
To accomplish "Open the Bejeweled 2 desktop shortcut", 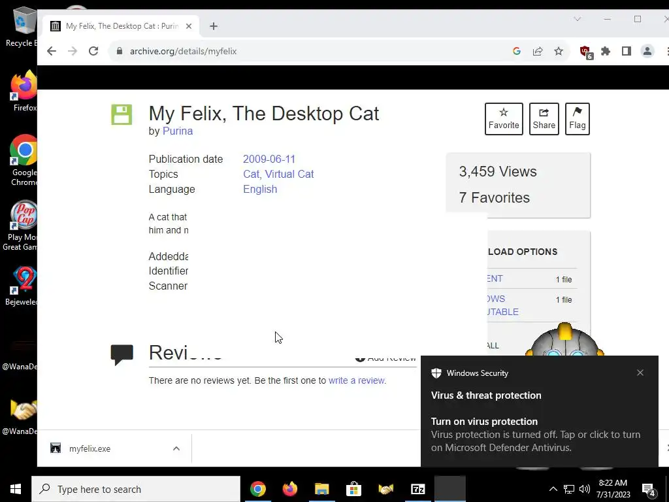I will (x=22, y=286).
